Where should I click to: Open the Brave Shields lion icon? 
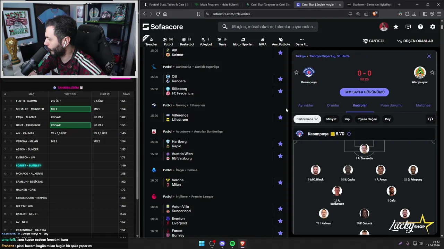[x=374, y=14]
